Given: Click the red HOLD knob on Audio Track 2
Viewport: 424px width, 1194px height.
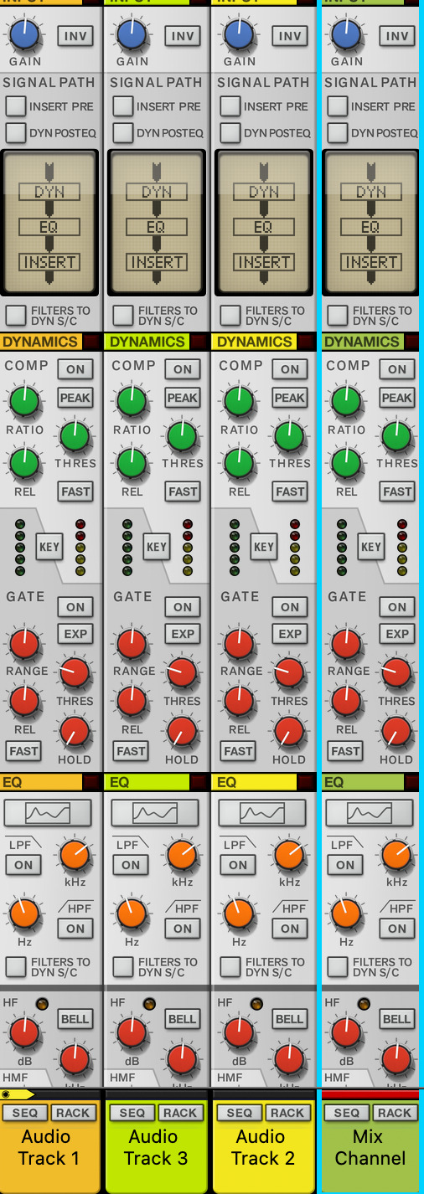Looking at the screenshot, I should coord(289,732).
